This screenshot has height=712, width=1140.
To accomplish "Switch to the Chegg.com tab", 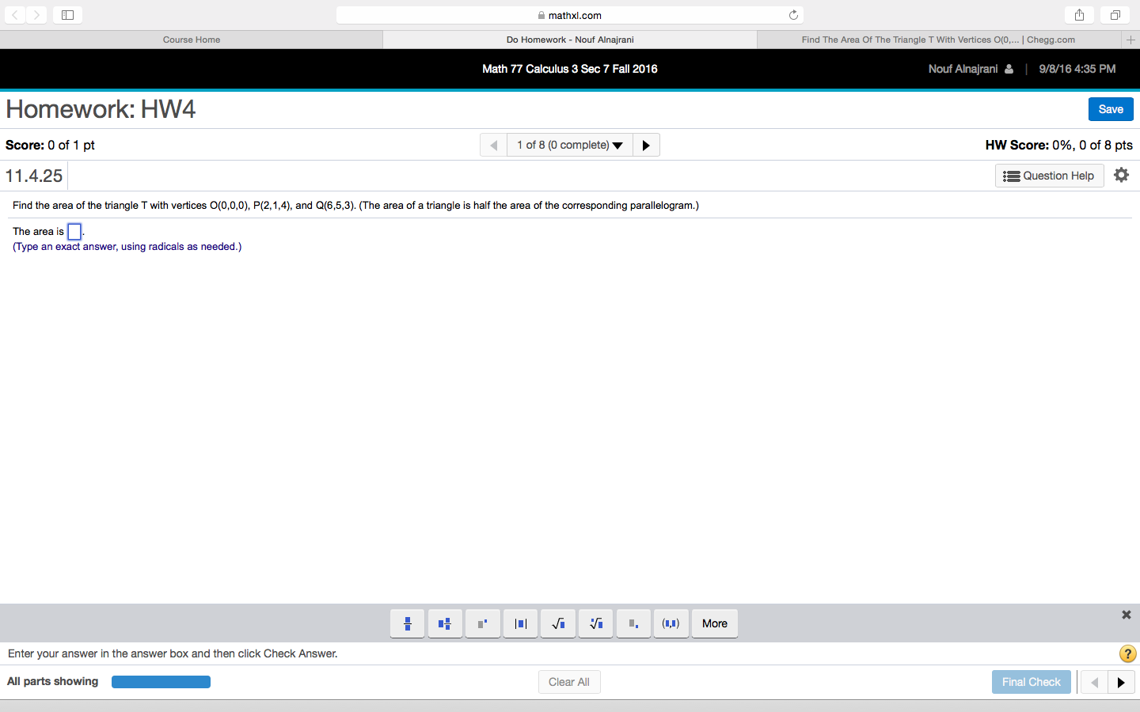I will 938,40.
